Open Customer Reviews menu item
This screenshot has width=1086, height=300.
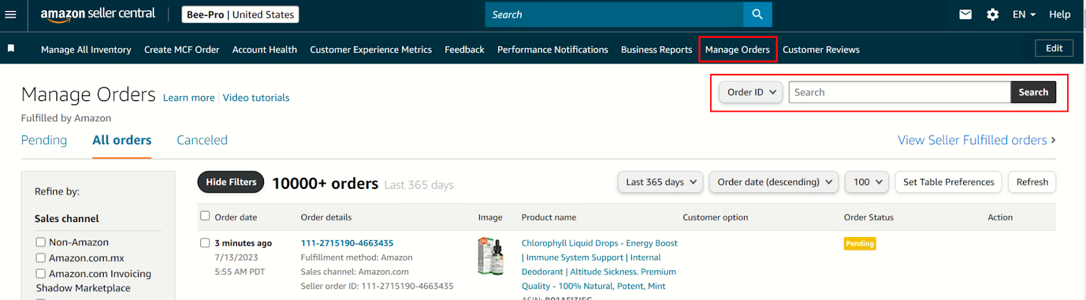pyautogui.click(x=821, y=49)
